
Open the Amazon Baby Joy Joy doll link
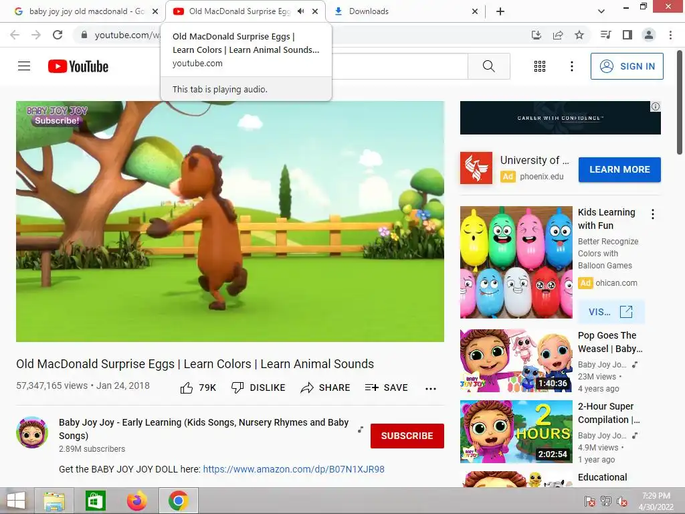(294, 469)
